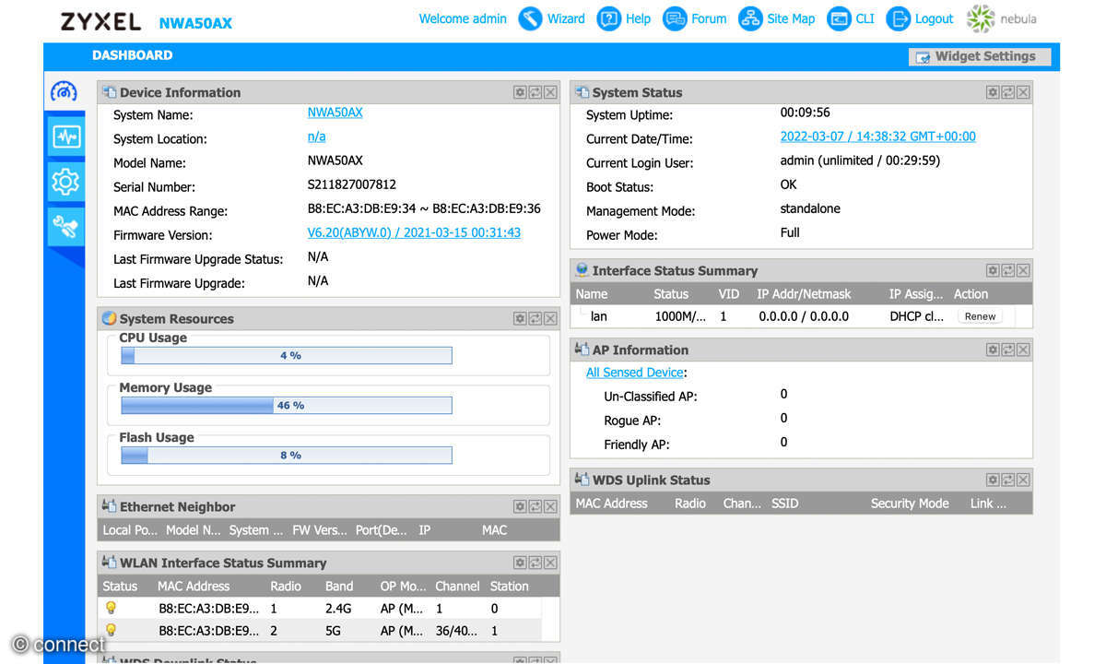Open settings of System Status widget

tap(993, 92)
